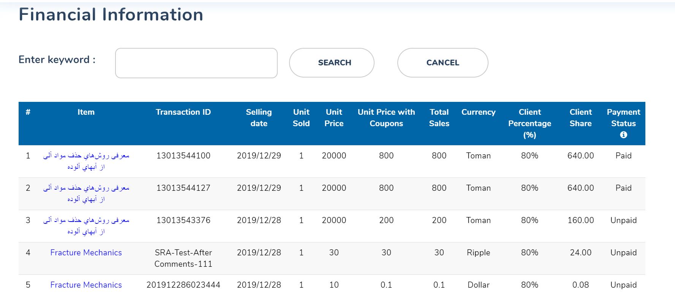Focus the Enter keyword input field
The image size is (675, 293).
coord(196,63)
